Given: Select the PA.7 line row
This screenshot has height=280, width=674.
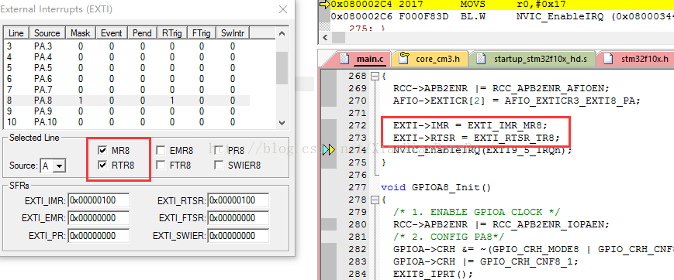Looking at the screenshot, I should [126, 90].
